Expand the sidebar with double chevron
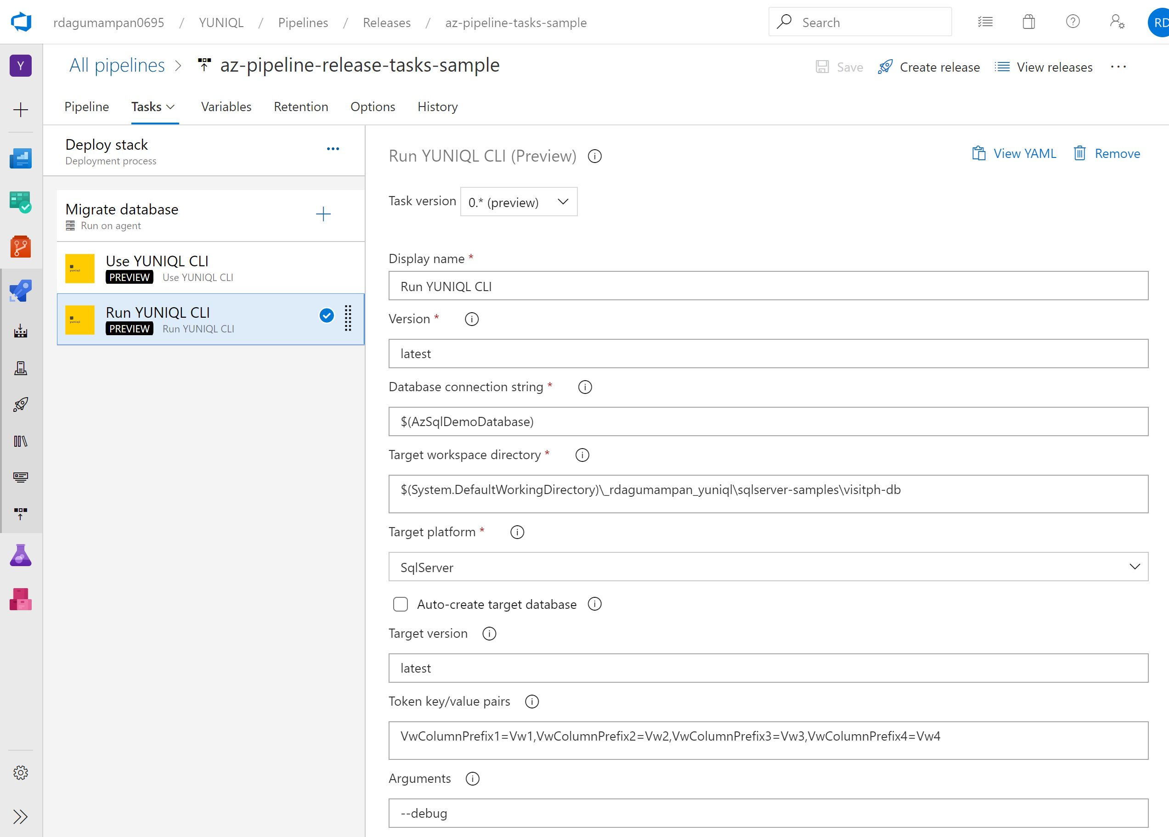The width and height of the screenshot is (1169, 837). point(21,817)
